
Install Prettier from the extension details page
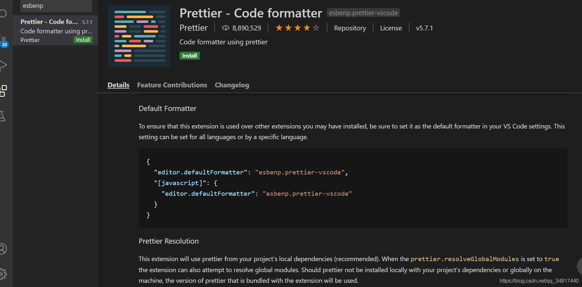pos(189,56)
